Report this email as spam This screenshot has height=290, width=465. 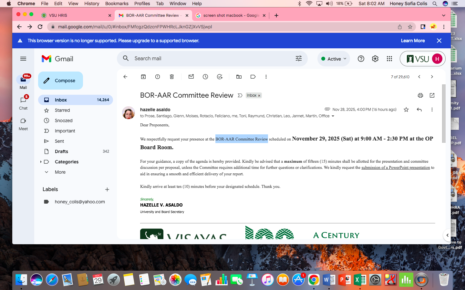point(158,77)
